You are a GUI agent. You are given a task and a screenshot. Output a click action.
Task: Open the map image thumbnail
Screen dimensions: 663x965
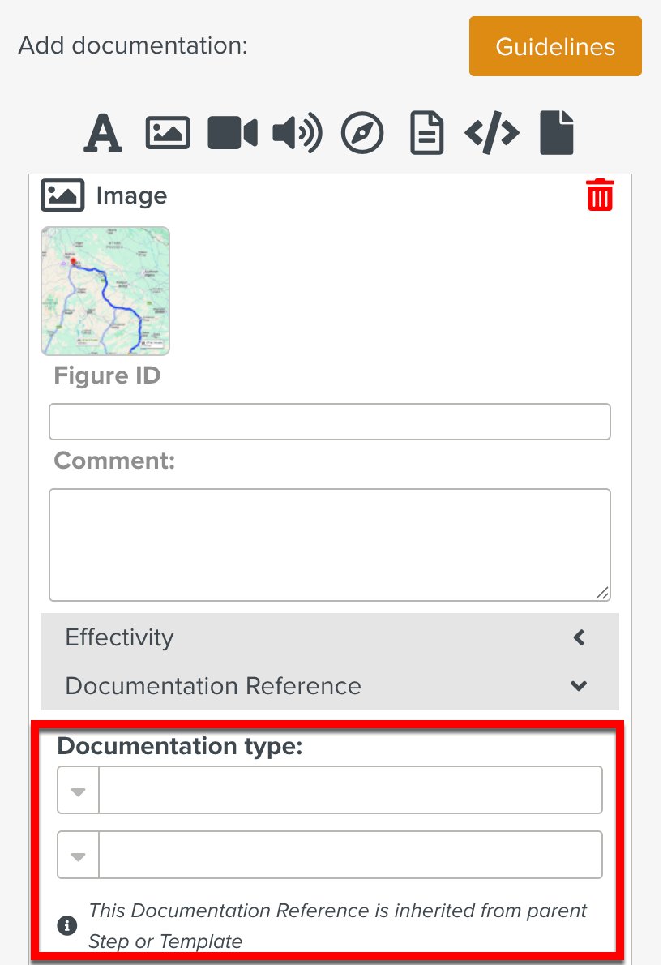coord(105,291)
